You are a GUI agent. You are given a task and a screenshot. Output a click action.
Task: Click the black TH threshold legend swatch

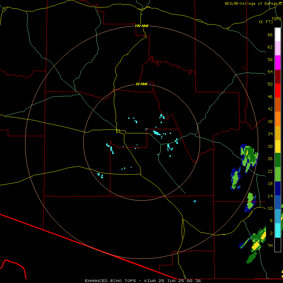coord(278,244)
